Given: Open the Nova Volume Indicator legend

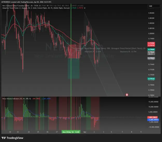Looking at the screenshot, I should [17, 99].
